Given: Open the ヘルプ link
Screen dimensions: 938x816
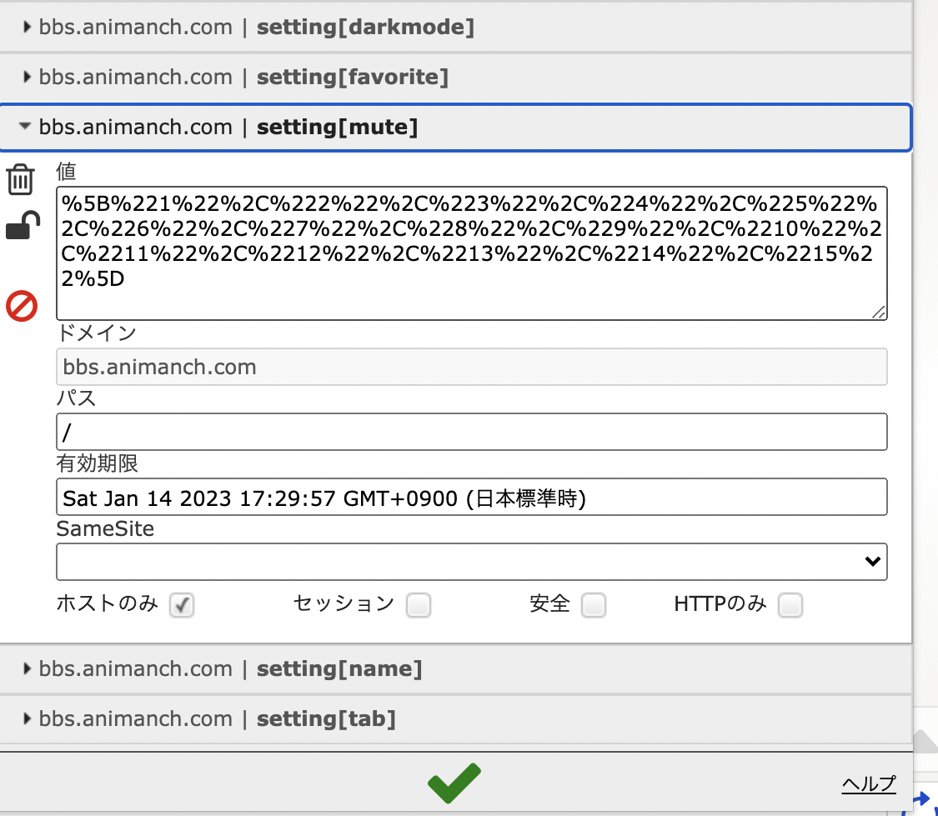Looking at the screenshot, I should [x=869, y=783].
